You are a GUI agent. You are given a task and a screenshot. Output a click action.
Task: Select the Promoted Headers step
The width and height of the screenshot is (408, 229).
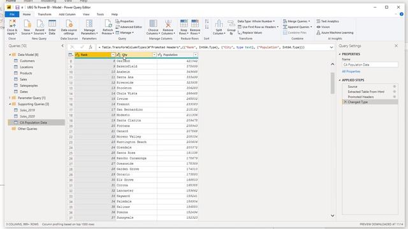(x=361, y=97)
